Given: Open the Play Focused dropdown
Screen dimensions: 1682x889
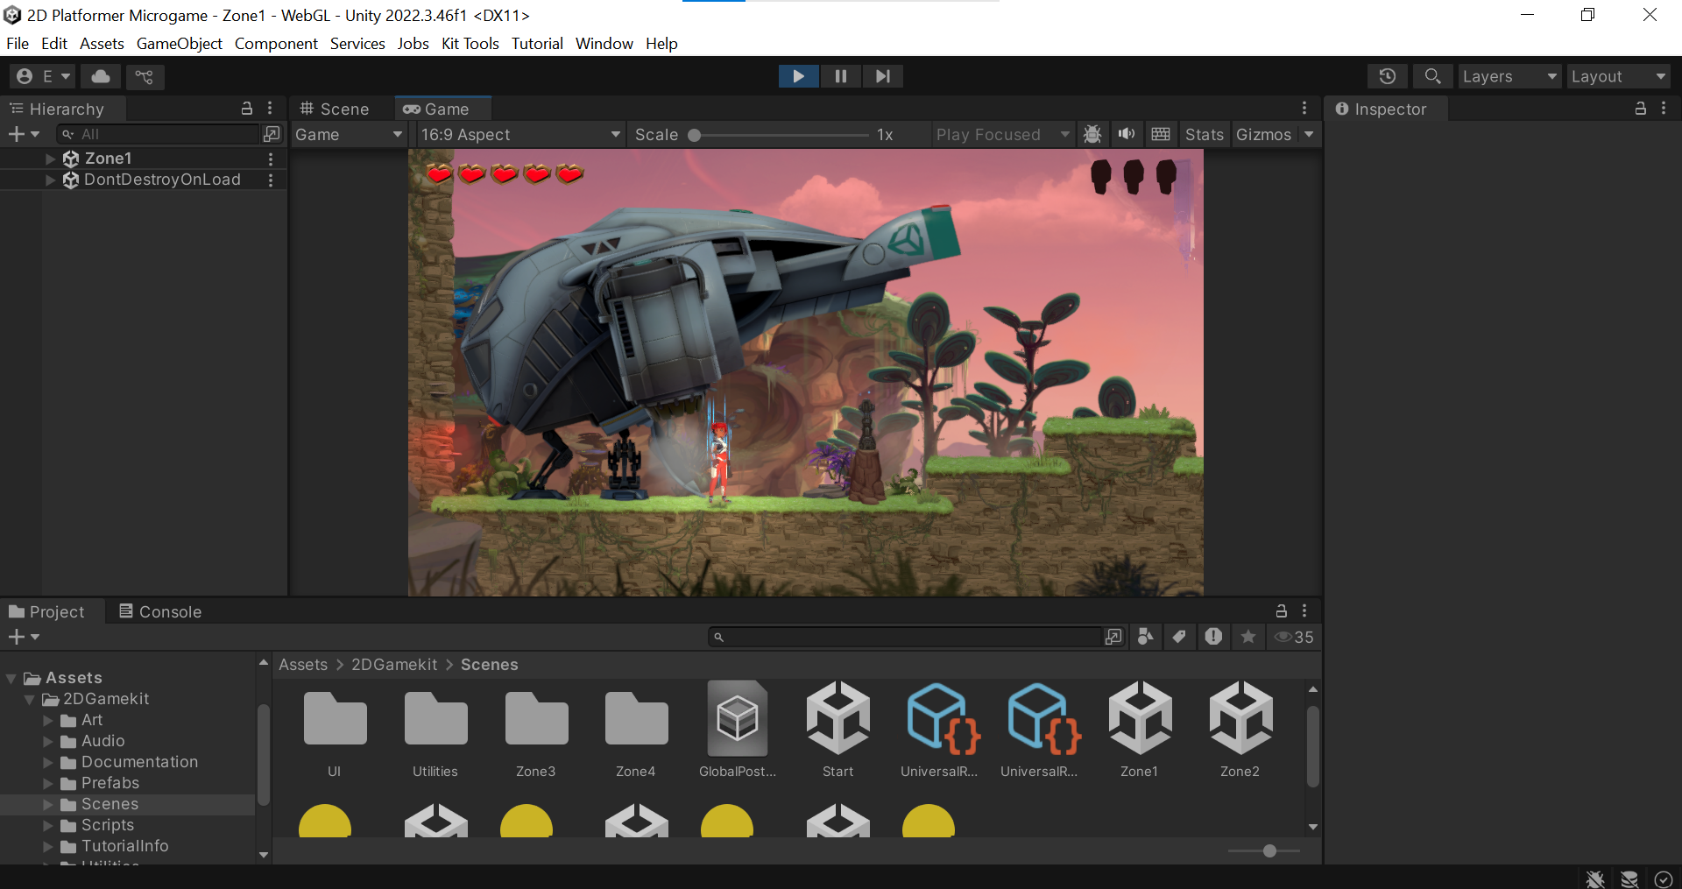Looking at the screenshot, I should tap(1003, 134).
